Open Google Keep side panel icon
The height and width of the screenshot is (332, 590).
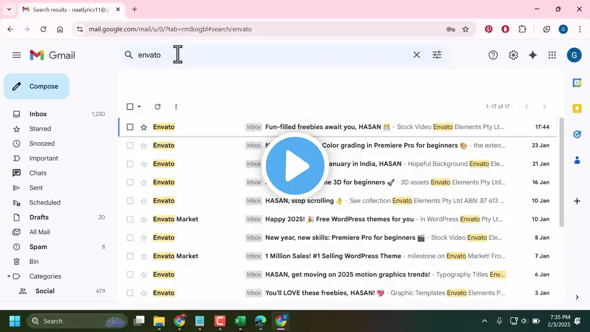point(577,109)
